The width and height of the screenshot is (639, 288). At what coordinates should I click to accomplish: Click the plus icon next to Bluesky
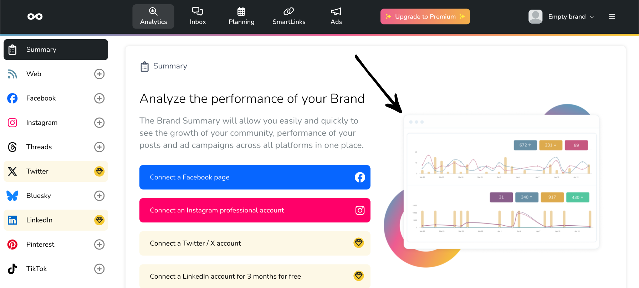[x=99, y=196]
